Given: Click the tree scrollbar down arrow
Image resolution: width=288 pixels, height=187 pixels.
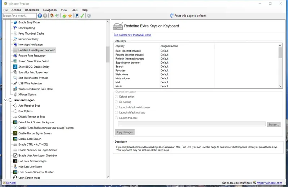Looking at the screenshot, I should coord(108,177).
